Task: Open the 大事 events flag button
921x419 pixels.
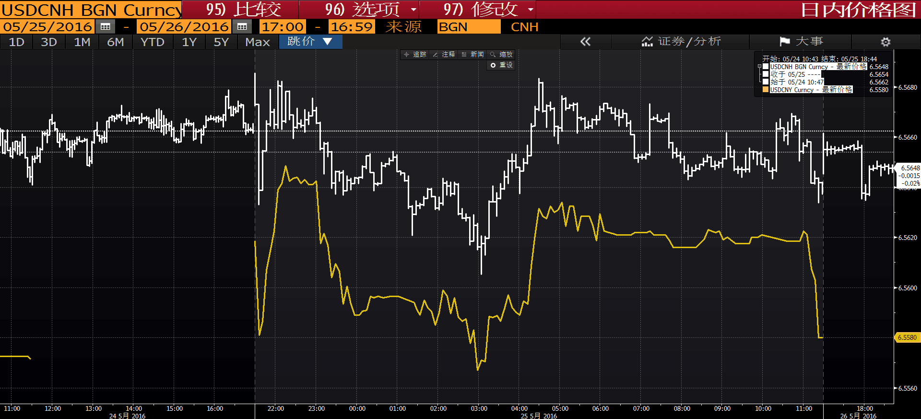Action: 801,42
